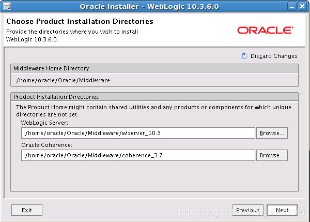Click the Oracle Installer title bar text
Image resolution: width=310 pixels, height=222 pixels.
pos(149,7)
